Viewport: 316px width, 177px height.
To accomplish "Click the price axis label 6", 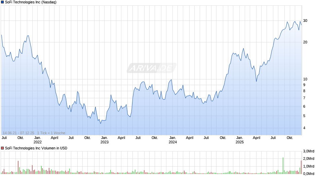I will point(304,106).
